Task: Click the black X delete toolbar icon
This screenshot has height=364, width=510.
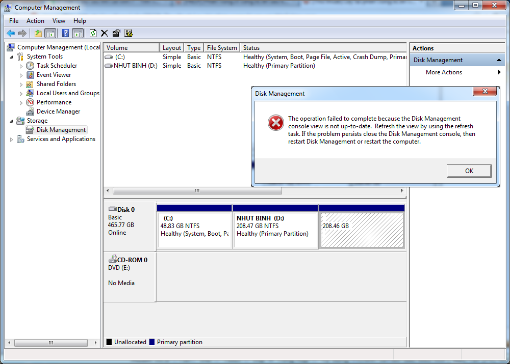Action: pyautogui.click(x=104, y=34)
